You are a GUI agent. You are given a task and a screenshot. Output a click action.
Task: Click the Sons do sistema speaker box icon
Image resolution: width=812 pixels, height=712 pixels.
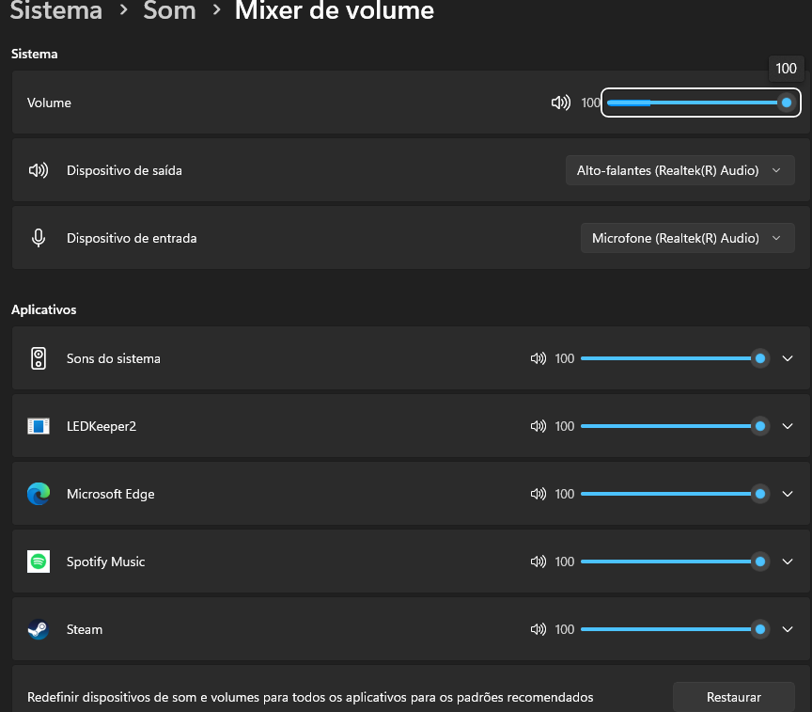[39, 358]
